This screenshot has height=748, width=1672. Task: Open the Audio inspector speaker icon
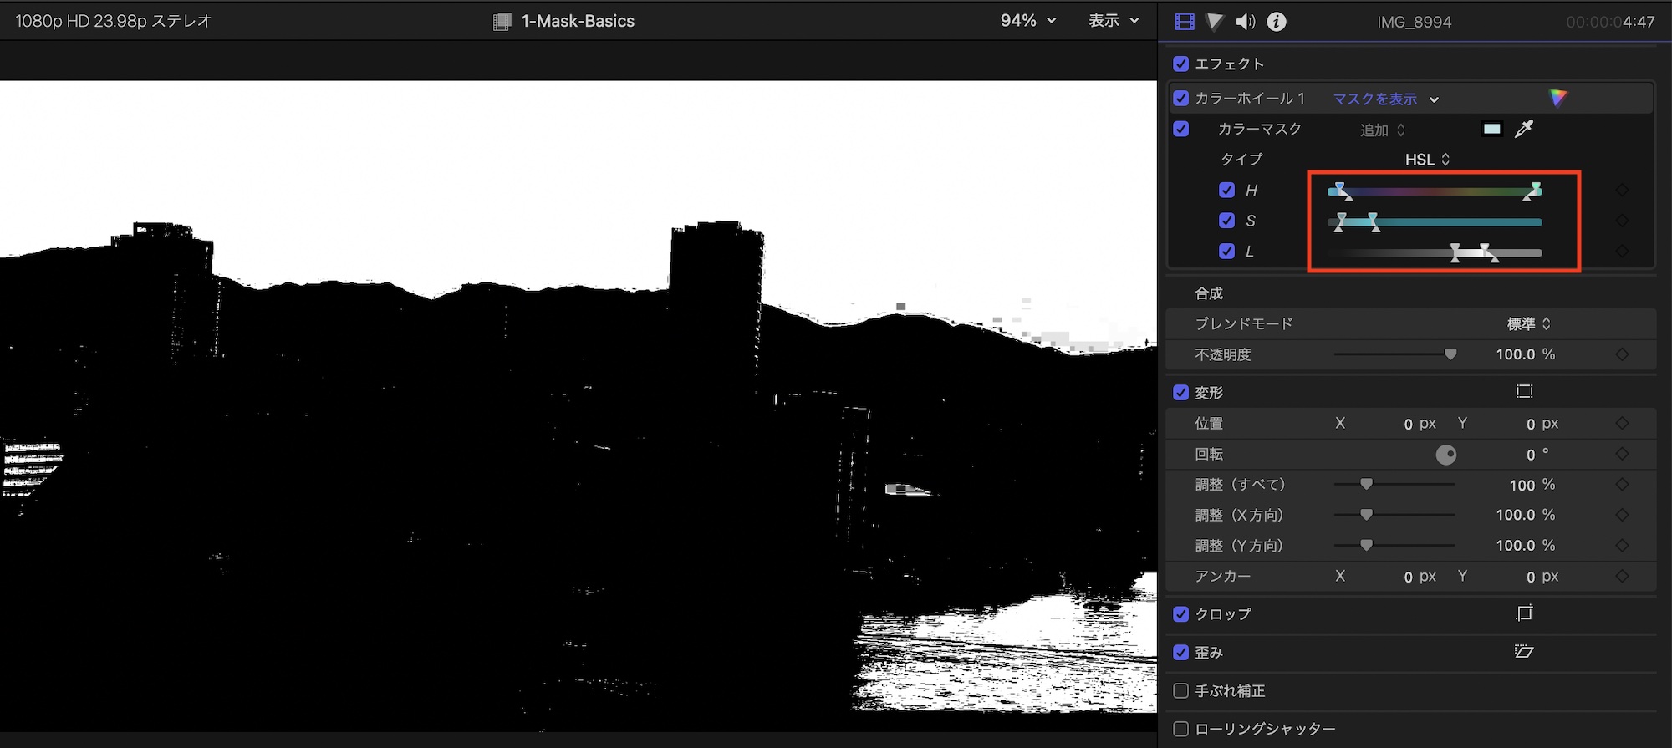click(x=1245, y=22)
